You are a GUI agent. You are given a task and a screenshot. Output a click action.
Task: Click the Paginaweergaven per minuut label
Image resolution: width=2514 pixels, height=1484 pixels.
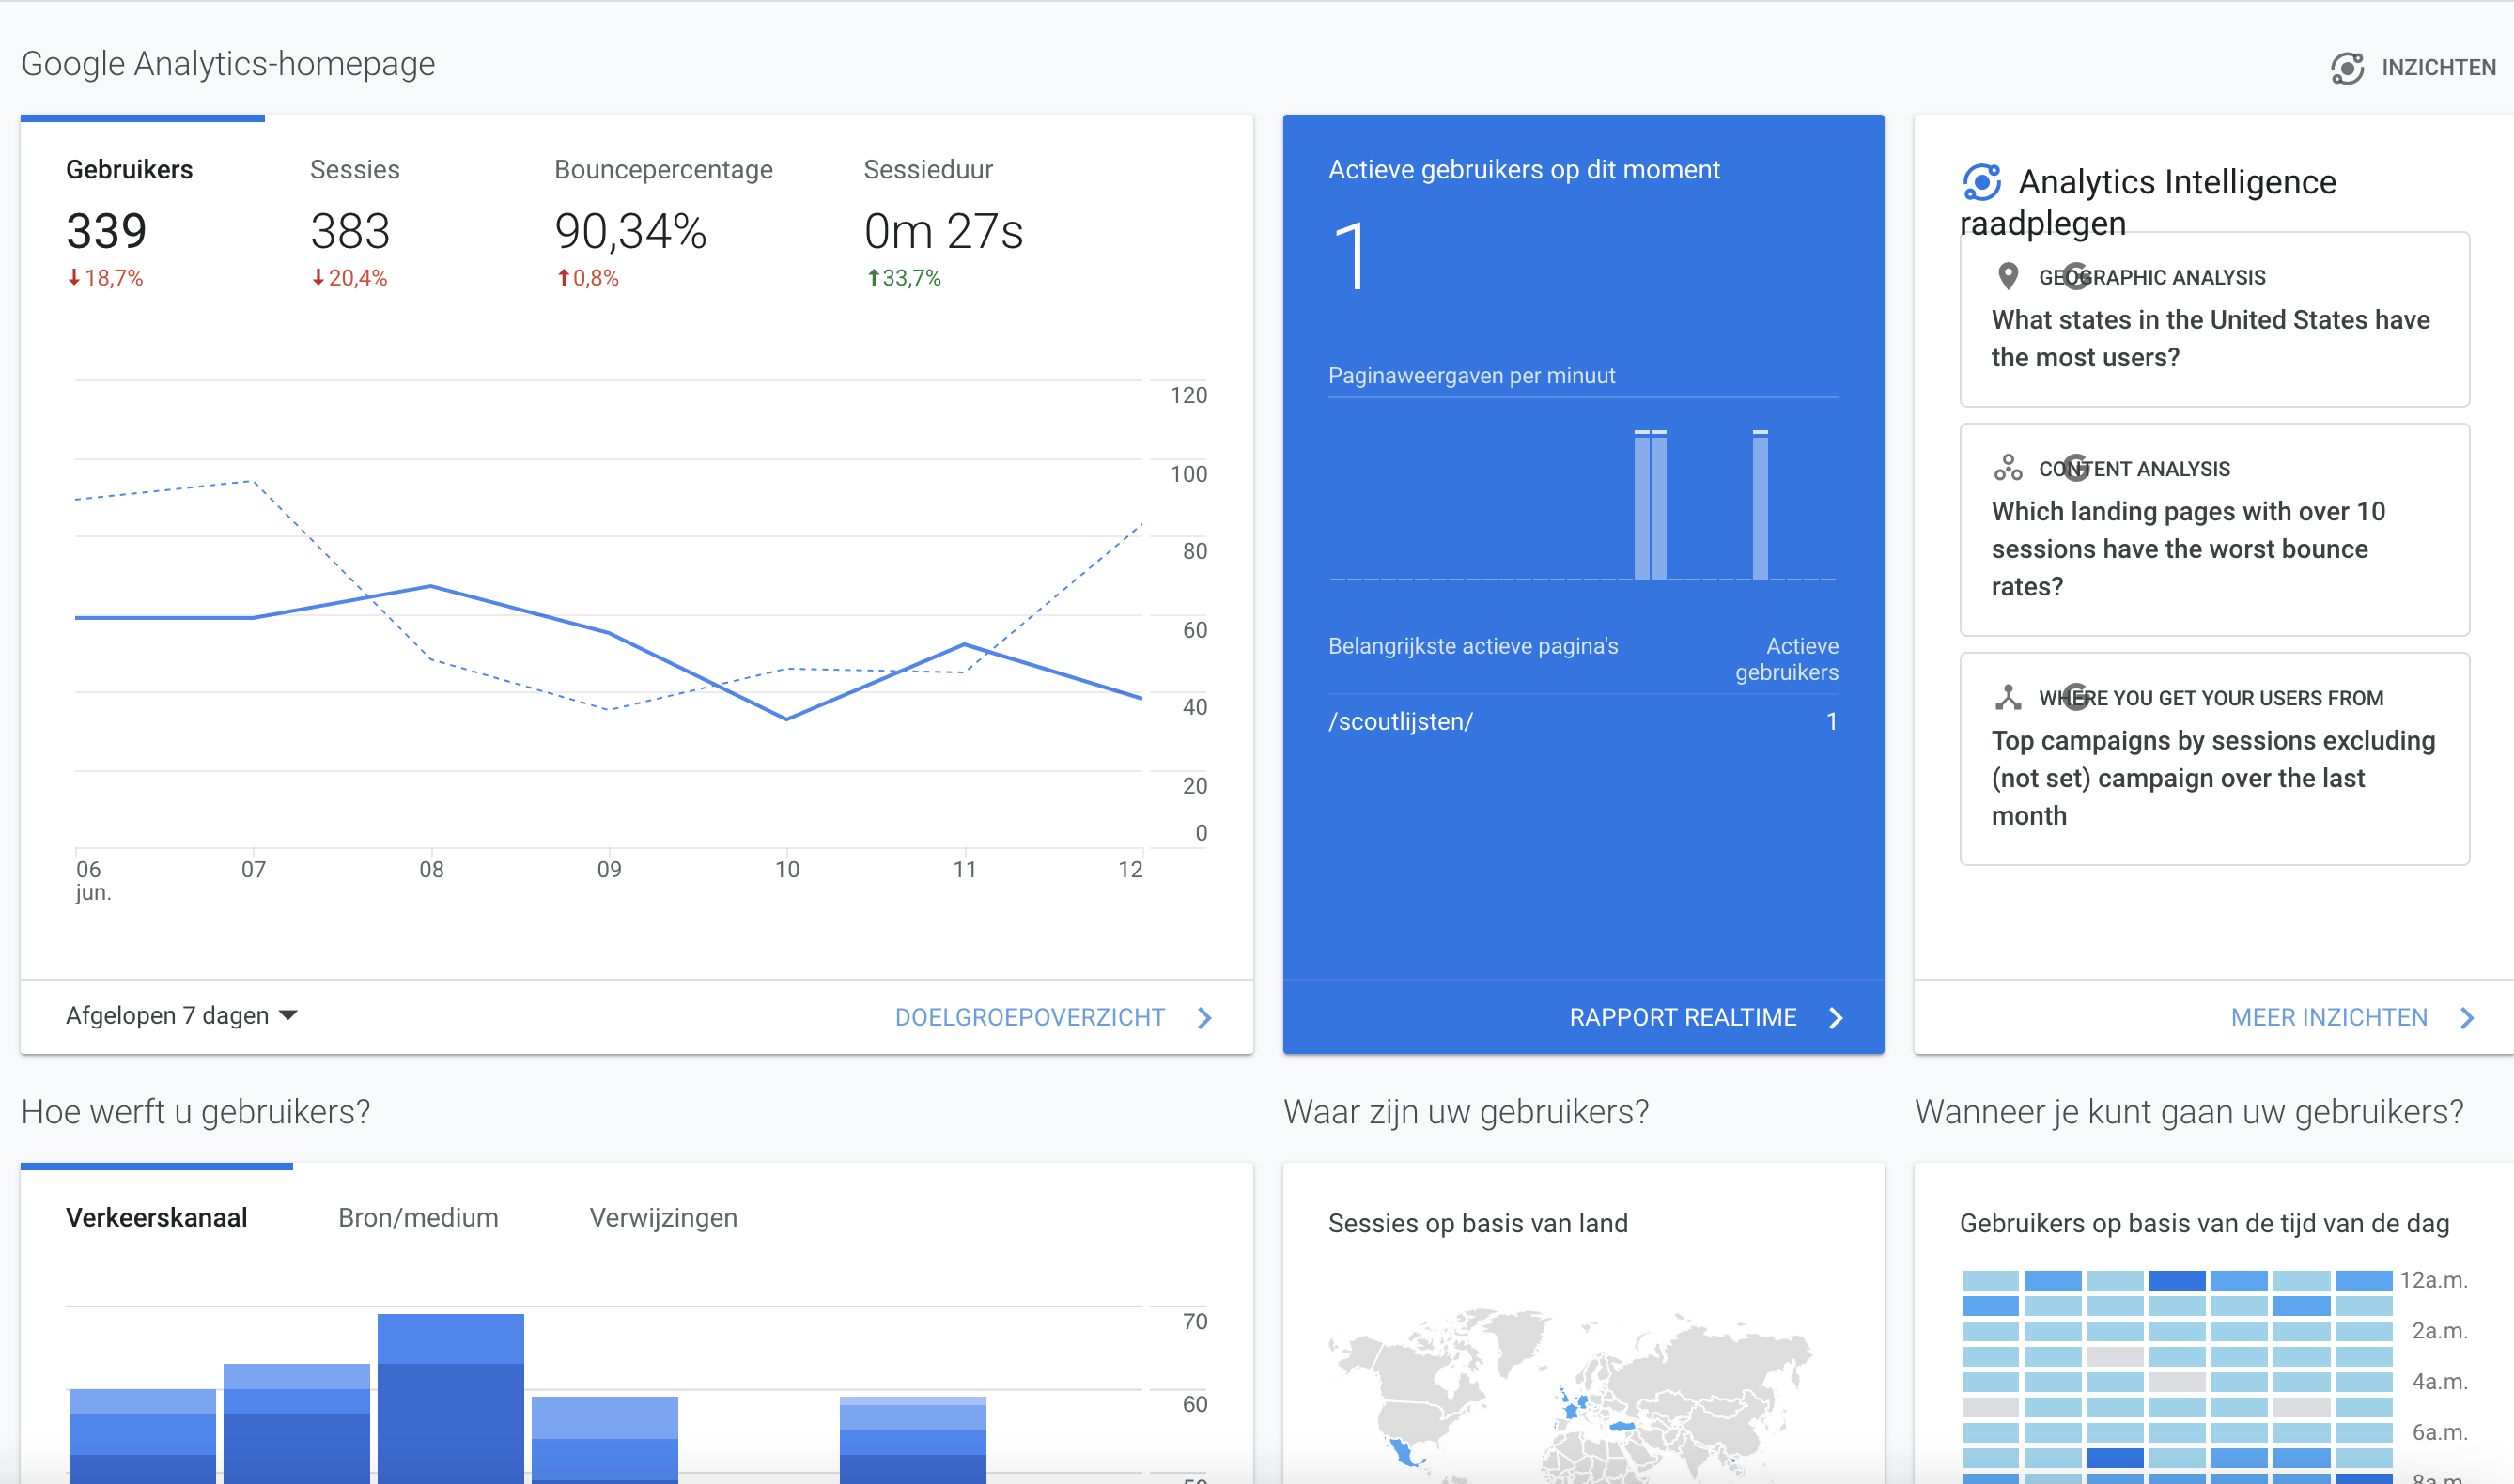1471,376
